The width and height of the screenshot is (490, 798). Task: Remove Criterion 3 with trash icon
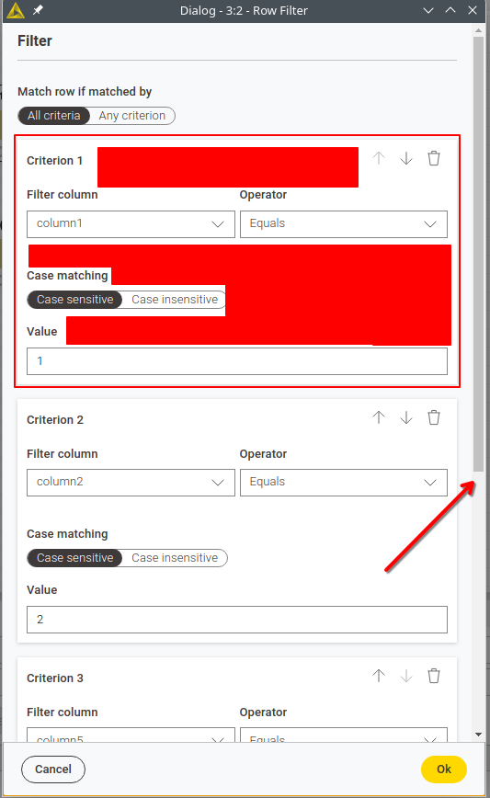(434, 676)
